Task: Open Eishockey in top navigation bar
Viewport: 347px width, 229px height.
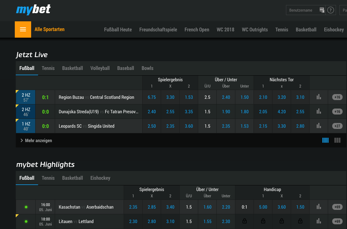Action: click(x=334, y=29)
